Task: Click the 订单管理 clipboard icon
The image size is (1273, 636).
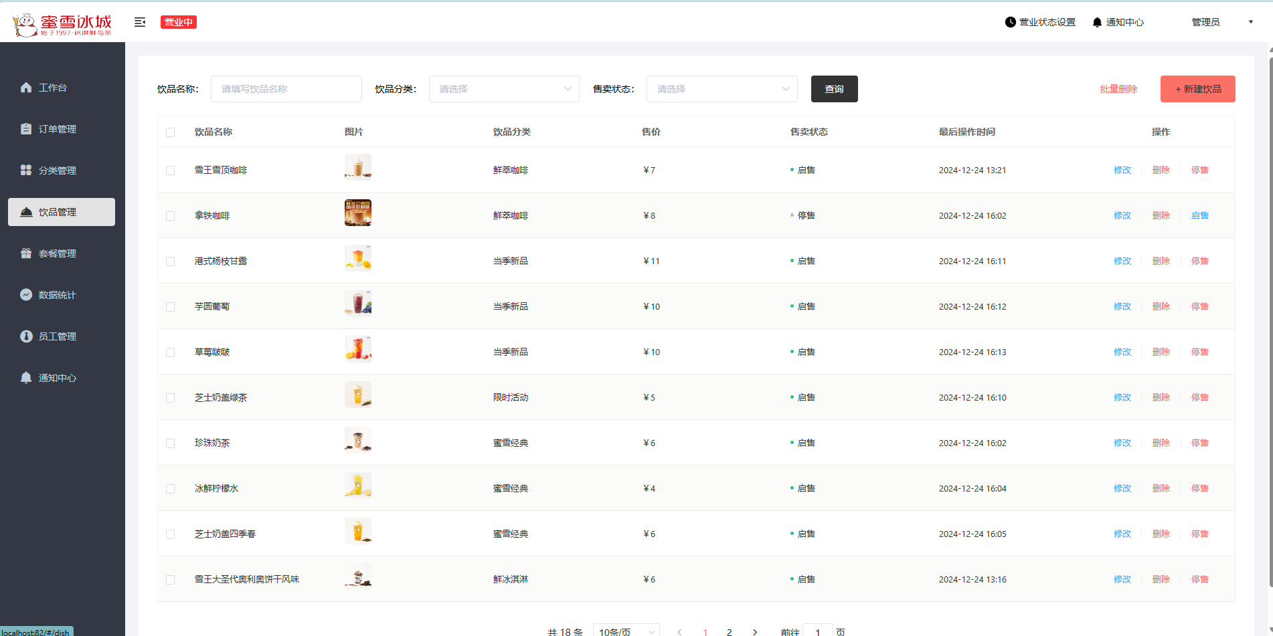Action: [26, 129]
